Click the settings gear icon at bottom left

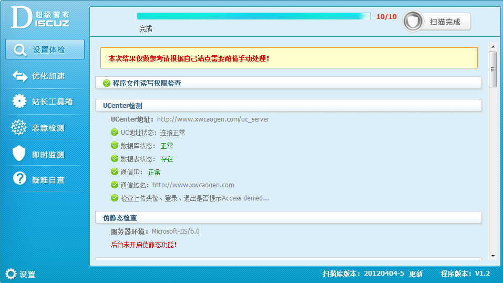point(11,274)
